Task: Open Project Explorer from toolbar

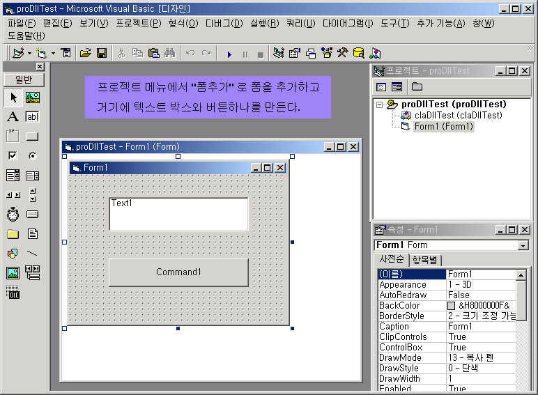Action: click(279, 53)
